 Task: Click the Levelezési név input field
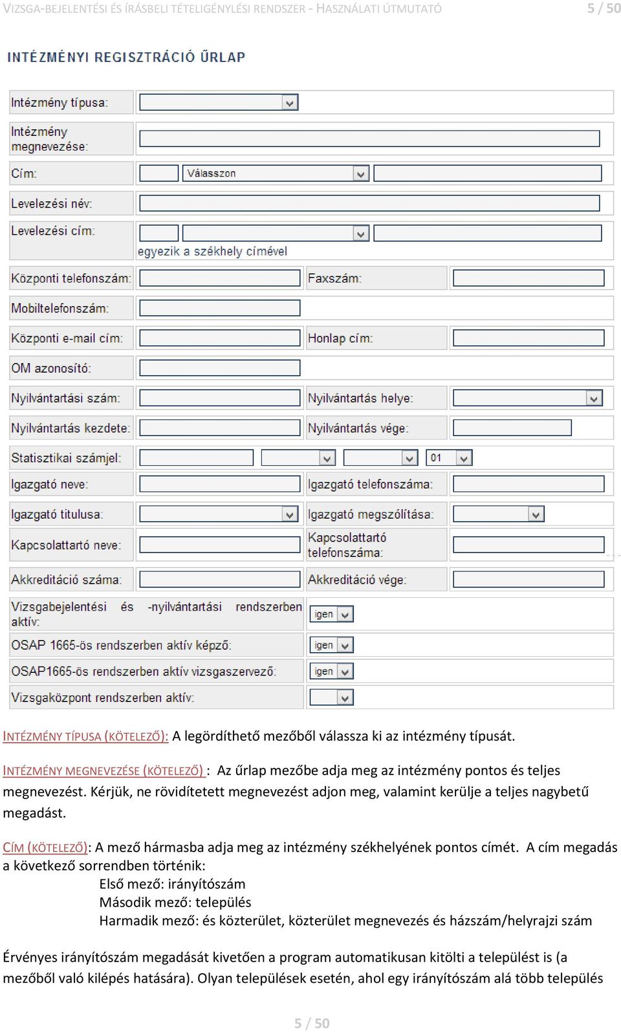point(369,203)
